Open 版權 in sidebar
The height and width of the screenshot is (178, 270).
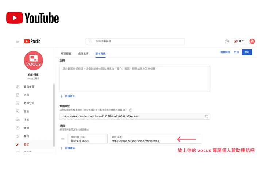tap(26, 128)
